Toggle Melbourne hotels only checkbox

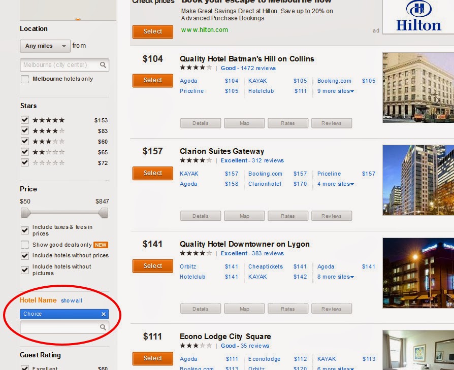(25, 79)
